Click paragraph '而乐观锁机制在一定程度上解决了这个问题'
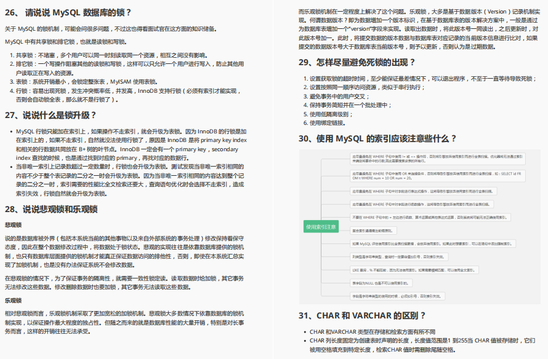 point(419,29)
